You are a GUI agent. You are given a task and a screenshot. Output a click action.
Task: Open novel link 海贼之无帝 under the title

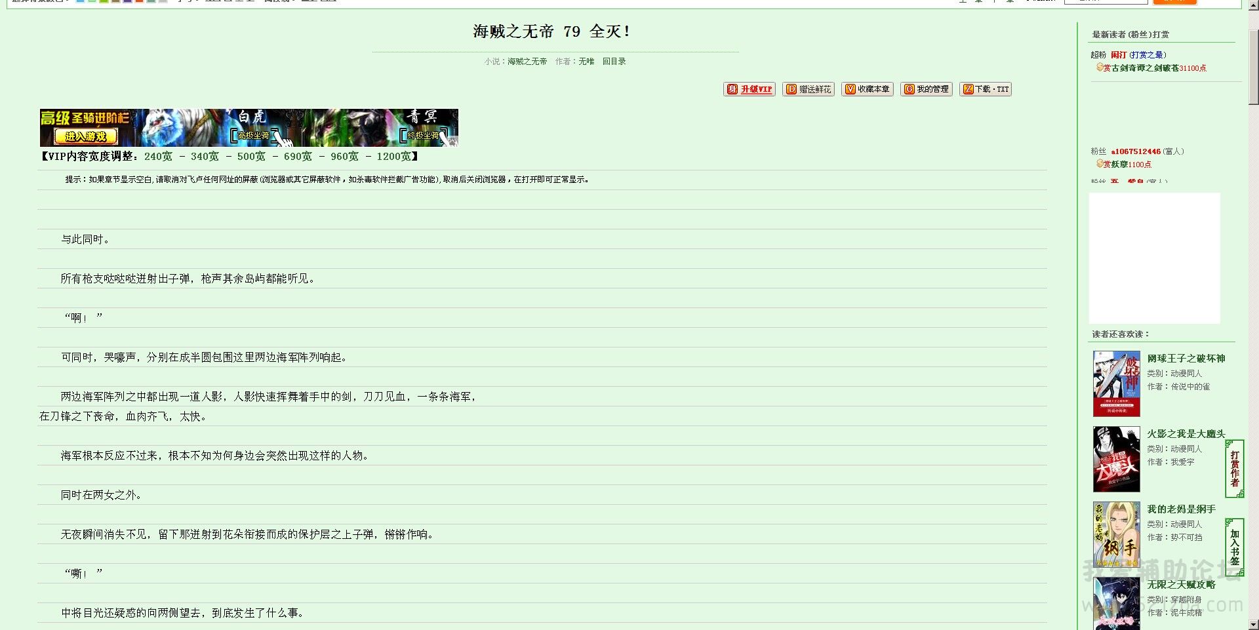point(527,62)
